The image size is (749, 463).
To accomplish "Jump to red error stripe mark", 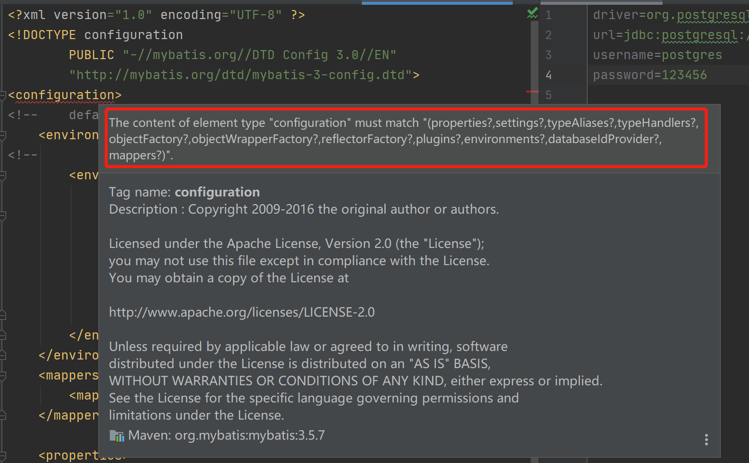I will tap(532, 91).
